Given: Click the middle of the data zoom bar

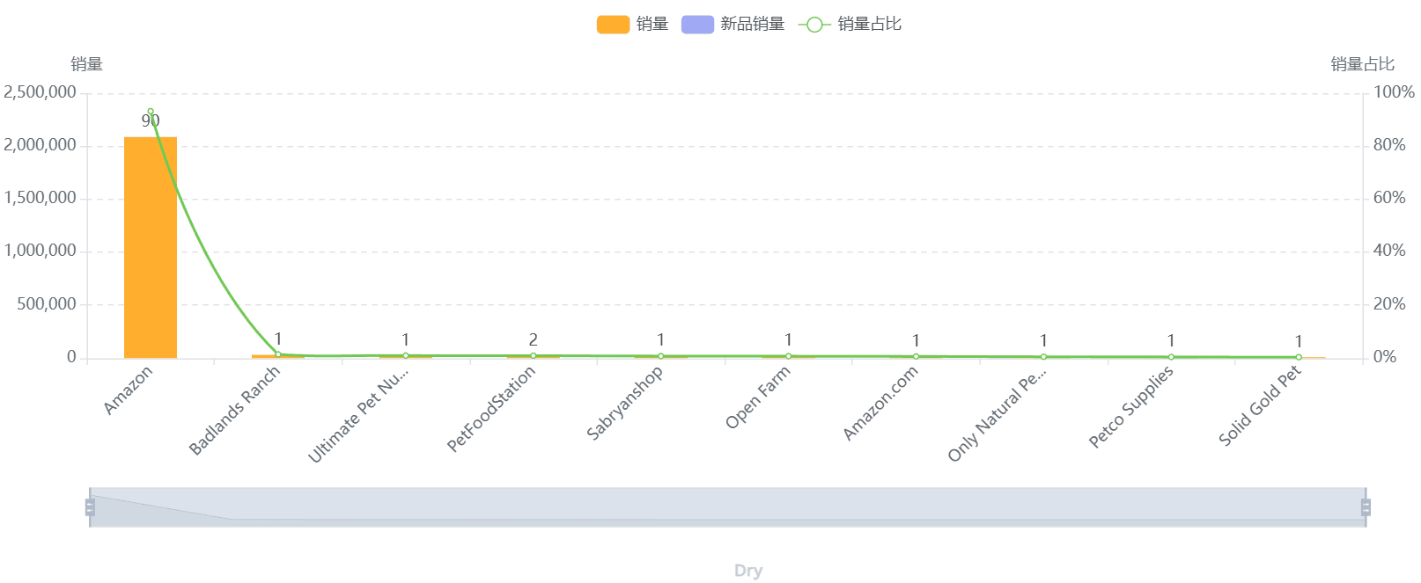Looking at the screenshot, I should [x=727, y=507].
